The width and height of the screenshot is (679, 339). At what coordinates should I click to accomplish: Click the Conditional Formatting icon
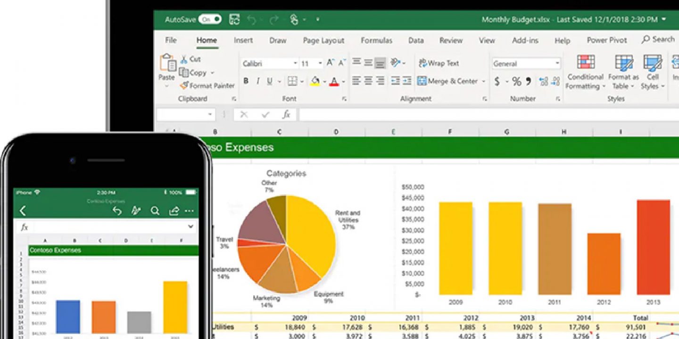(x=586, y=62)
